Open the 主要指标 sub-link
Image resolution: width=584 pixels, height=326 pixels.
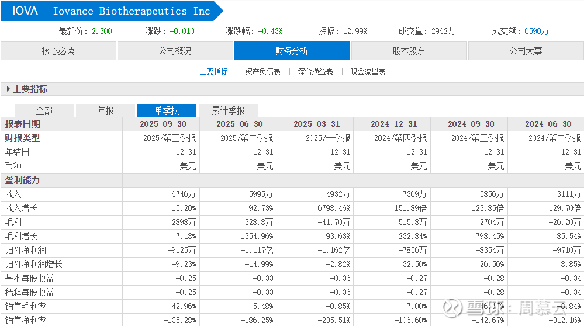pos(214,71)
